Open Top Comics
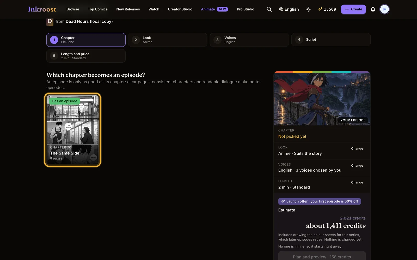Image resolution: width=417 pixels, height=260 pixels. 98,9
